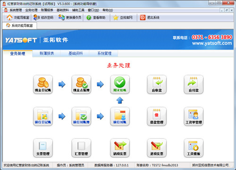
Task: Open 汇票管理 draft management icon
Action: coord(81,148)
